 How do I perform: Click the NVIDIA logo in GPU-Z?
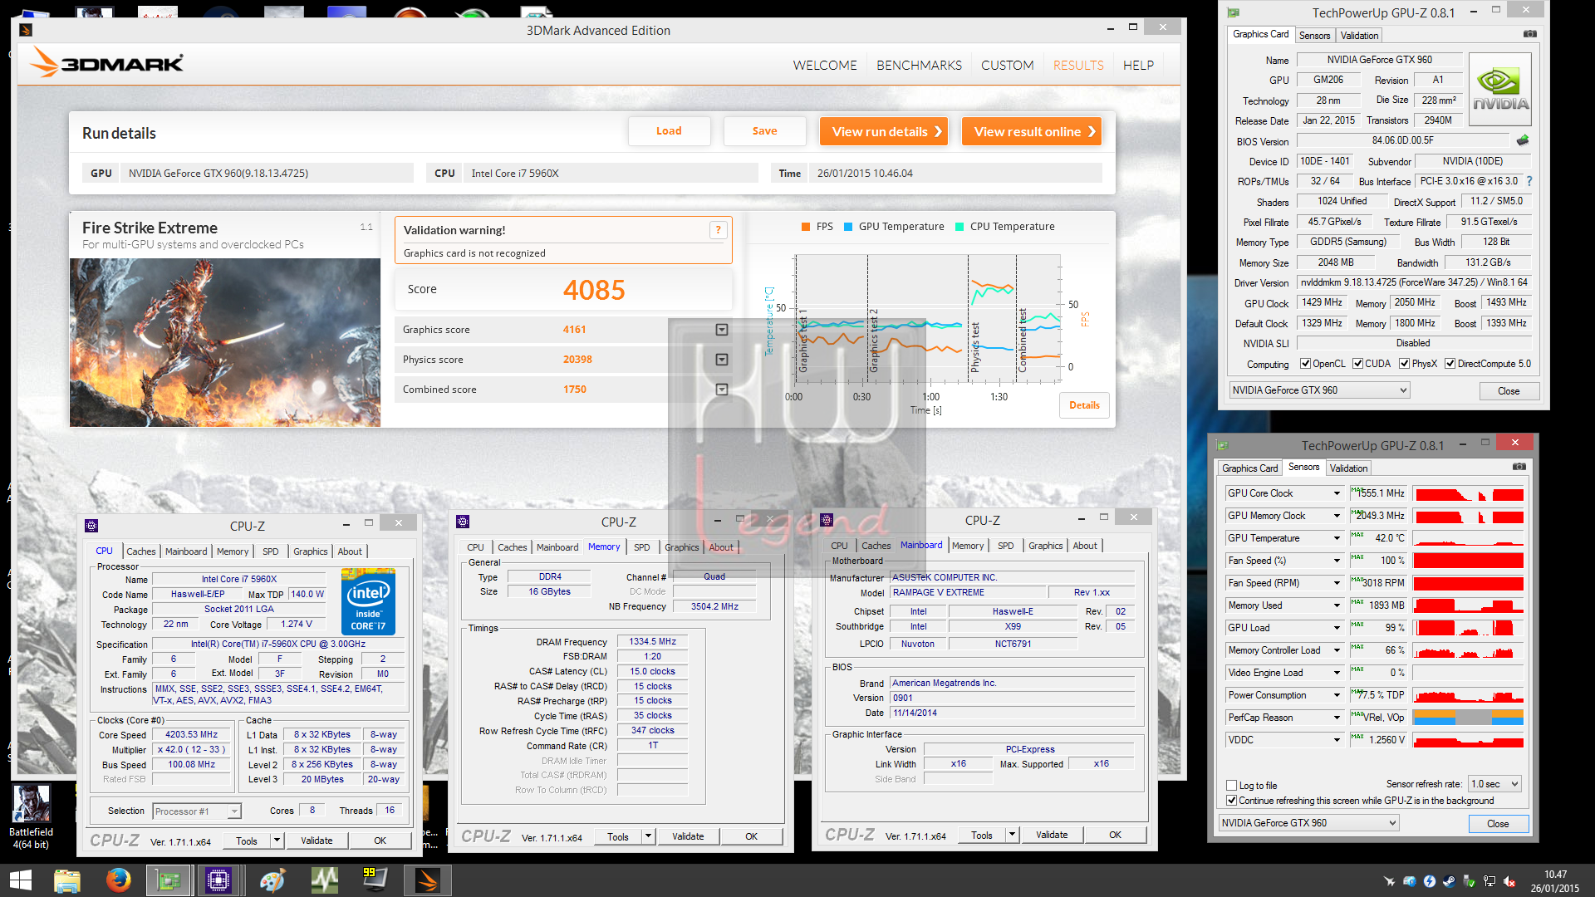1500,90
